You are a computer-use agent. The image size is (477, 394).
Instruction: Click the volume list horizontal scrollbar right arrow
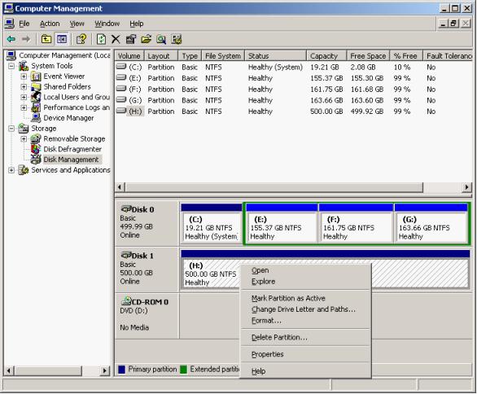[x=466, y=187]
